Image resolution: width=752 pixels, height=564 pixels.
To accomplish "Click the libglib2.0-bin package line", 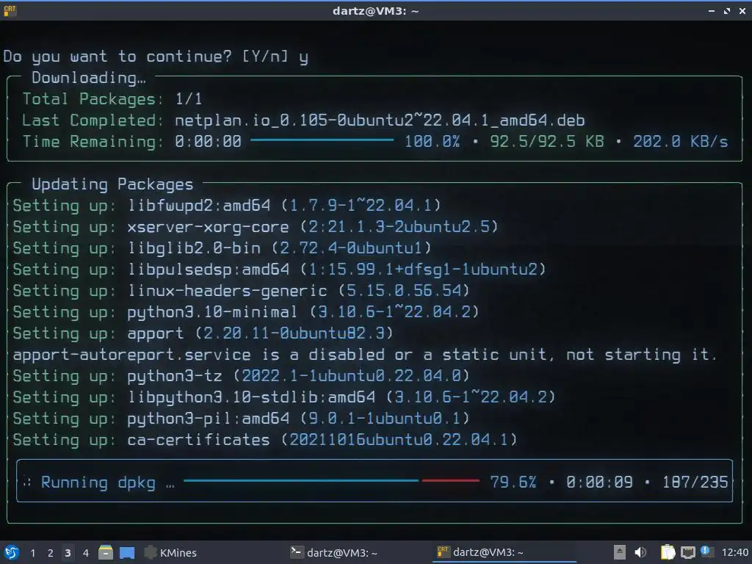I will pyautogui.click(x=222, y=248).
